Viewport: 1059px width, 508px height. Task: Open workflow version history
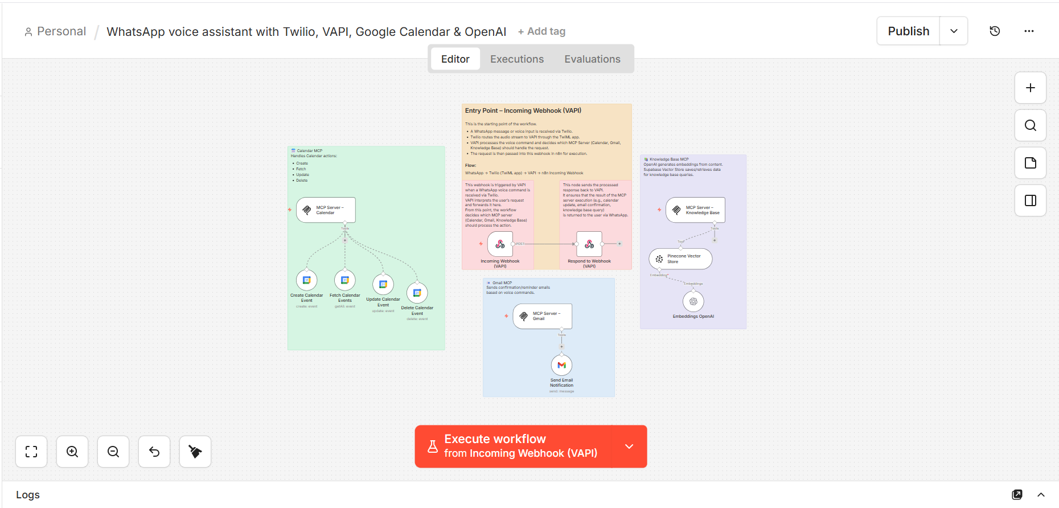(995, 31)
